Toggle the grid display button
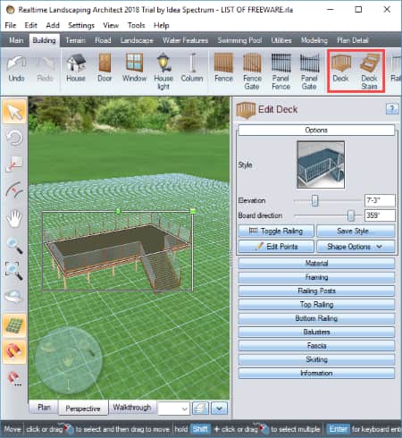 tap(14, 325)
